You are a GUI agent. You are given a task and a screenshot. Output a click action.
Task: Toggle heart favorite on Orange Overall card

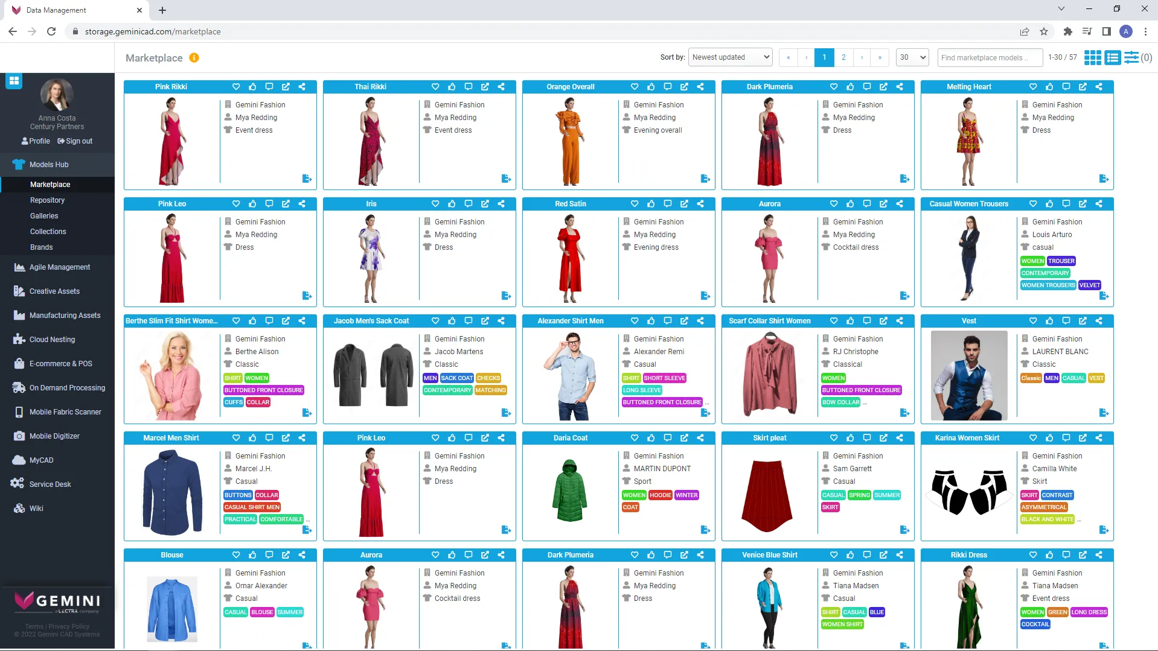[x=635, y=87]
